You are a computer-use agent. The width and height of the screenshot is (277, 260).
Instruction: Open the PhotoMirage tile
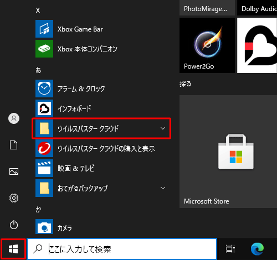[207, 8]
